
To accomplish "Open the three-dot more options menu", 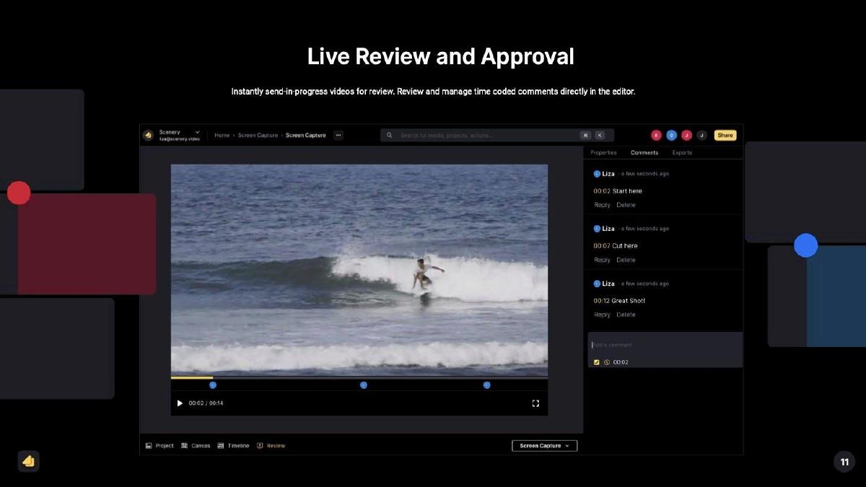I will point(338,135).
